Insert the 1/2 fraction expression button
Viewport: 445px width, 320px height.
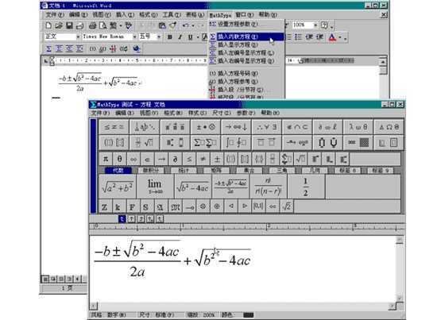[306, 187]
